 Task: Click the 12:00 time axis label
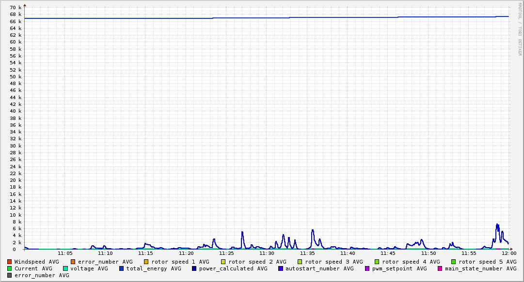508,253
